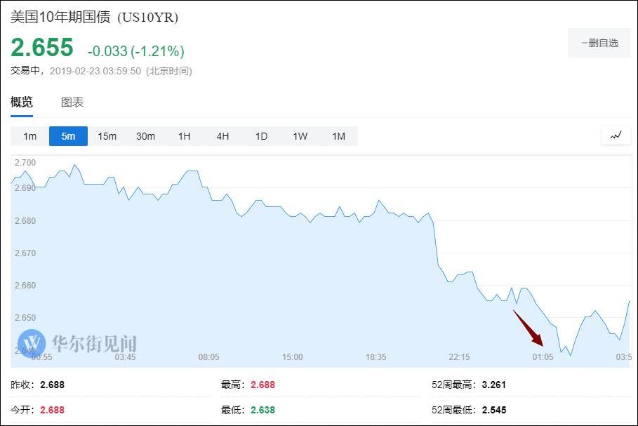Screen dimensions: 638x426
Task: Select the 1W weekly interval
Action: click(300, 136)
